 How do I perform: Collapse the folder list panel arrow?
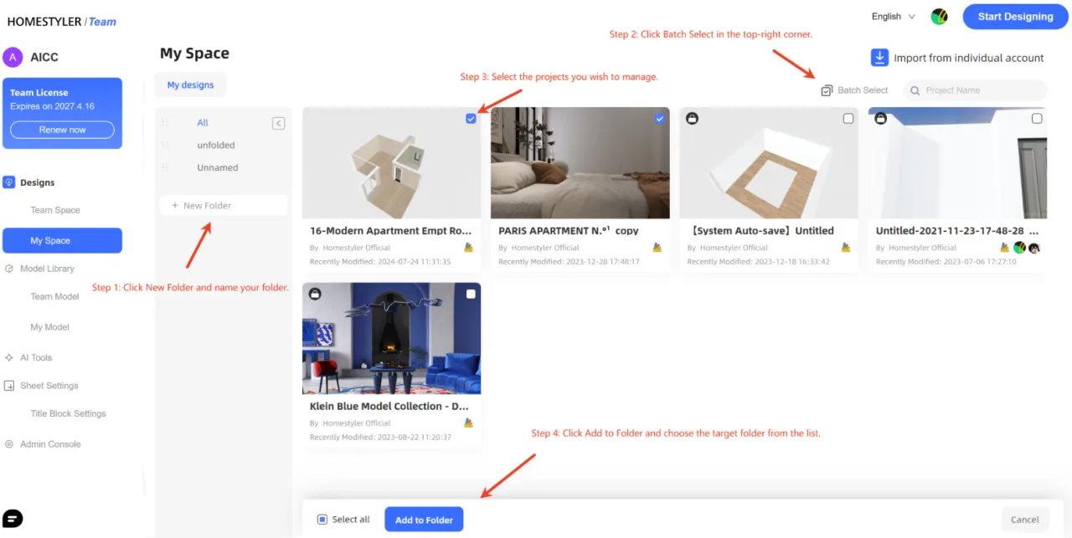click(x=279, y=124)
